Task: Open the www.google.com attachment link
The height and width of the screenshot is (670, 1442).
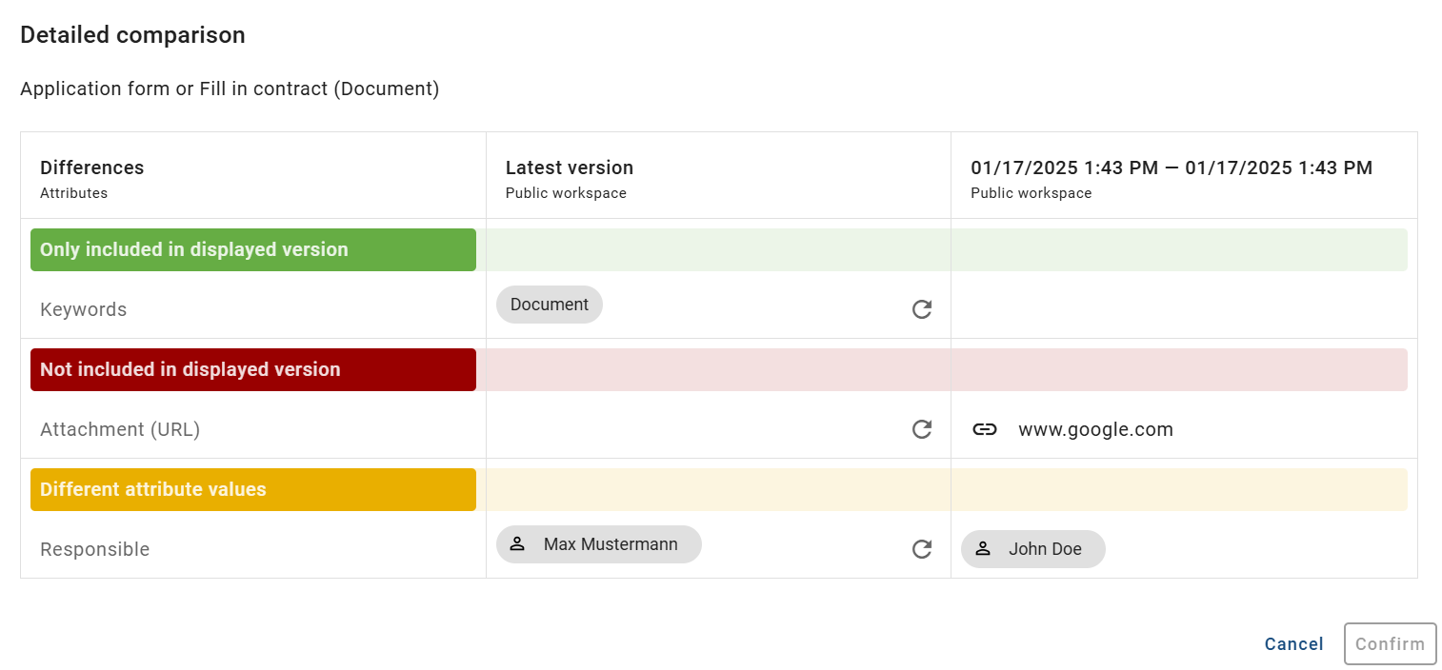Action: click(1095, 429)
